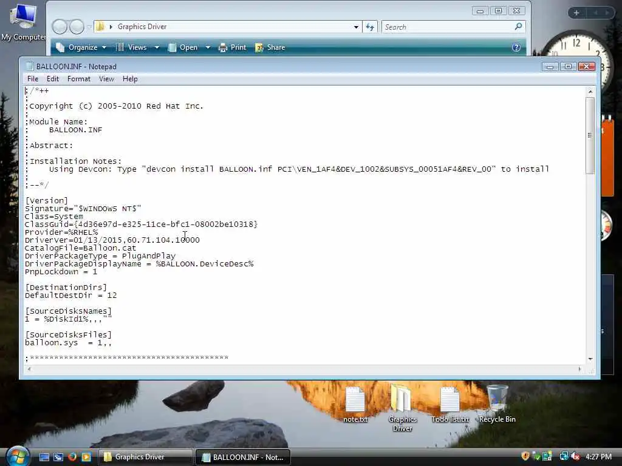Click the sidebar previous gadgets arrow

[596, 13]
